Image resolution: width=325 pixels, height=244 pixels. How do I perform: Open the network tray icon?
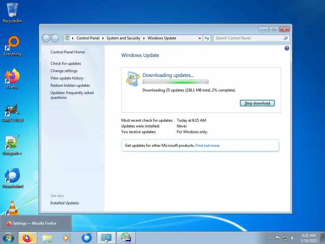pos(285,238)
